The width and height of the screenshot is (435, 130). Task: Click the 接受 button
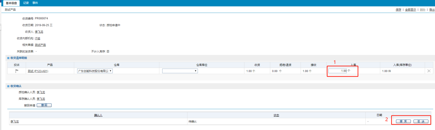coord(403,121)
